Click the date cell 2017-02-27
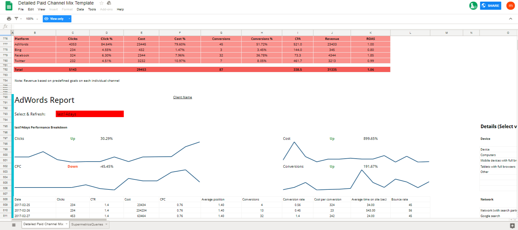This screenshot has height=230, width=518. click(x=35, y=216)
